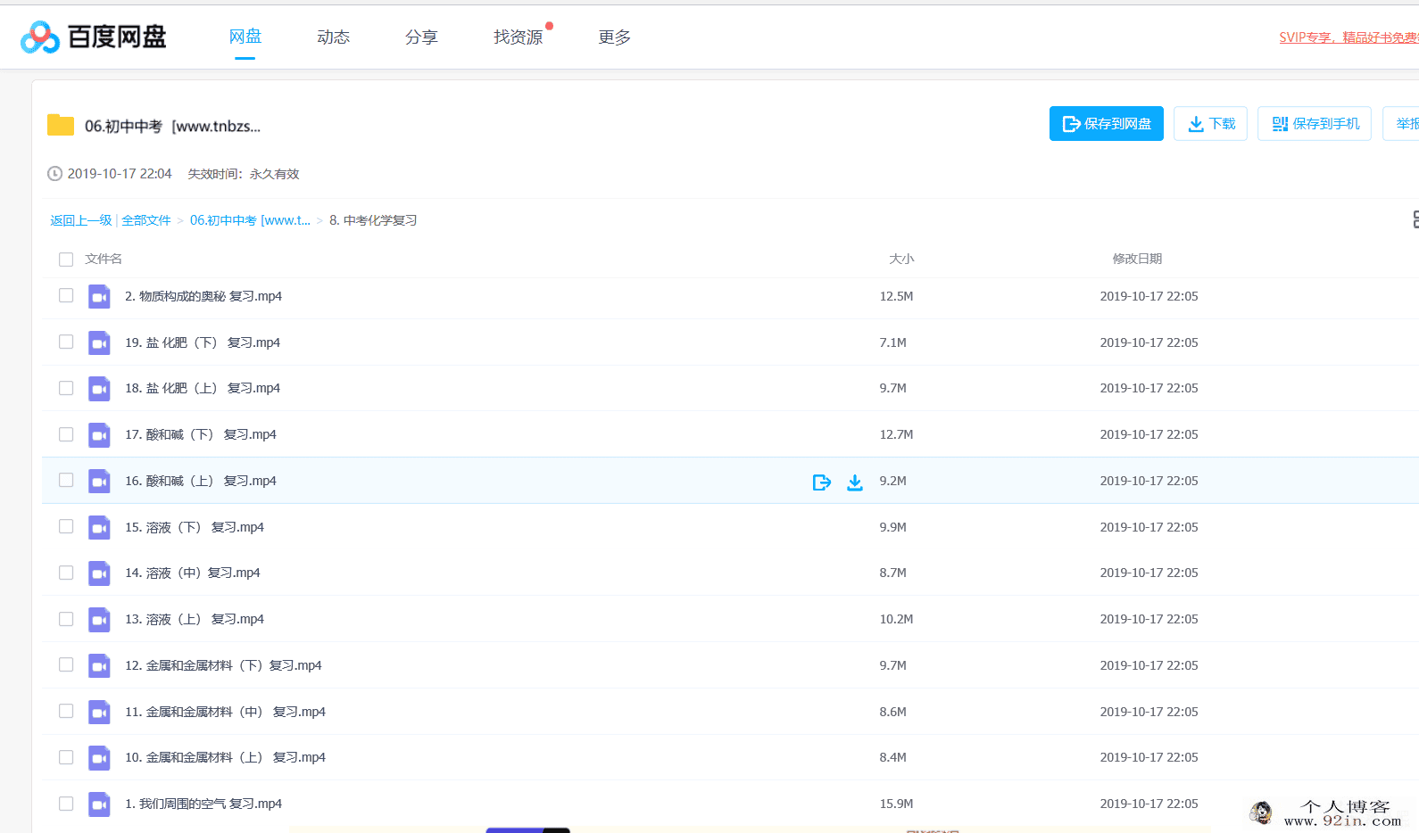This screenshot has width=1419, height=833.
Task: Click video icon for 19. 盐 化肥（下）
Action: [x=99, y=342]
